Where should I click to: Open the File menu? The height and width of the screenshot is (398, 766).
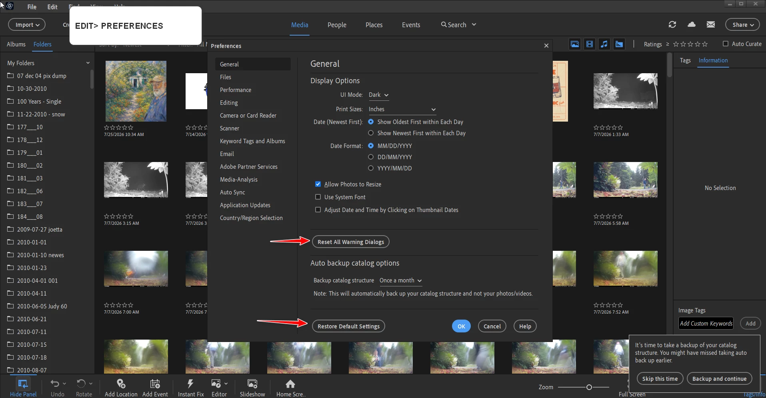click(32, 7)
